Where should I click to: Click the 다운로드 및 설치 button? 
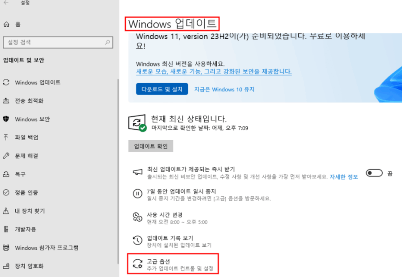click(162, 89)
